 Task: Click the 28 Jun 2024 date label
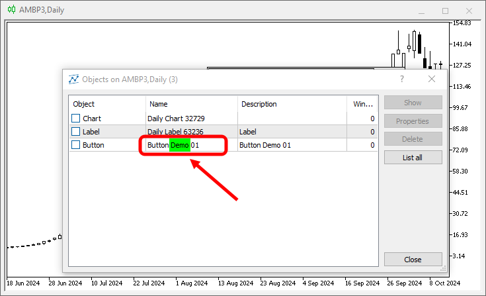click(x=65, y=283)
